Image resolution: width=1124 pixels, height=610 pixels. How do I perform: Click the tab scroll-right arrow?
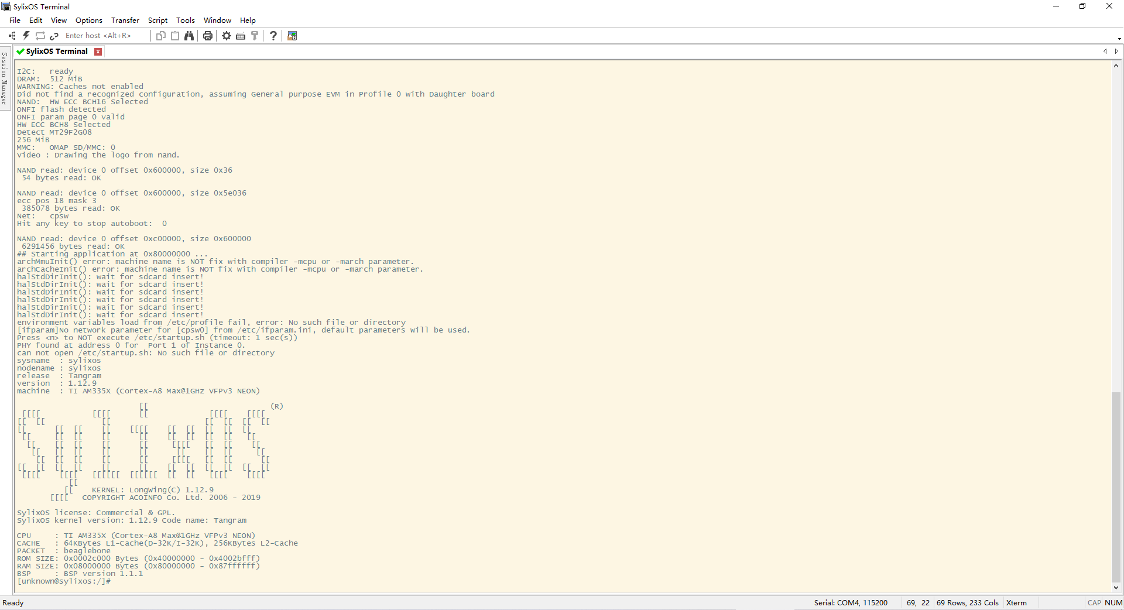coord(1117,52)
